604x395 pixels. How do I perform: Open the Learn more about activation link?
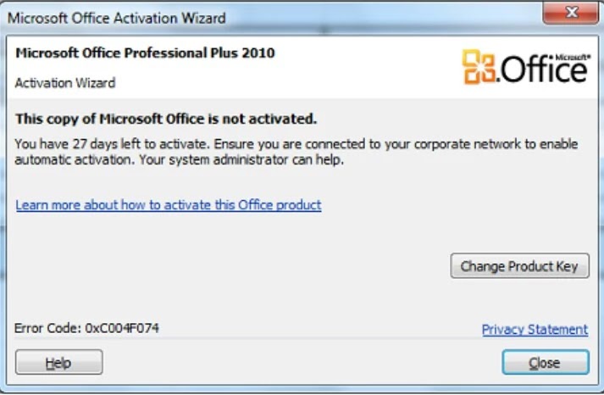(x=169, y=205)
